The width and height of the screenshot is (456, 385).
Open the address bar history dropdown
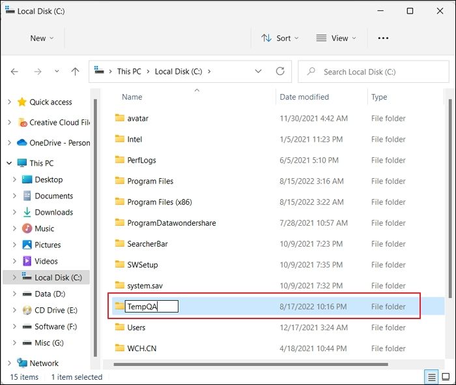click(258, 71)
